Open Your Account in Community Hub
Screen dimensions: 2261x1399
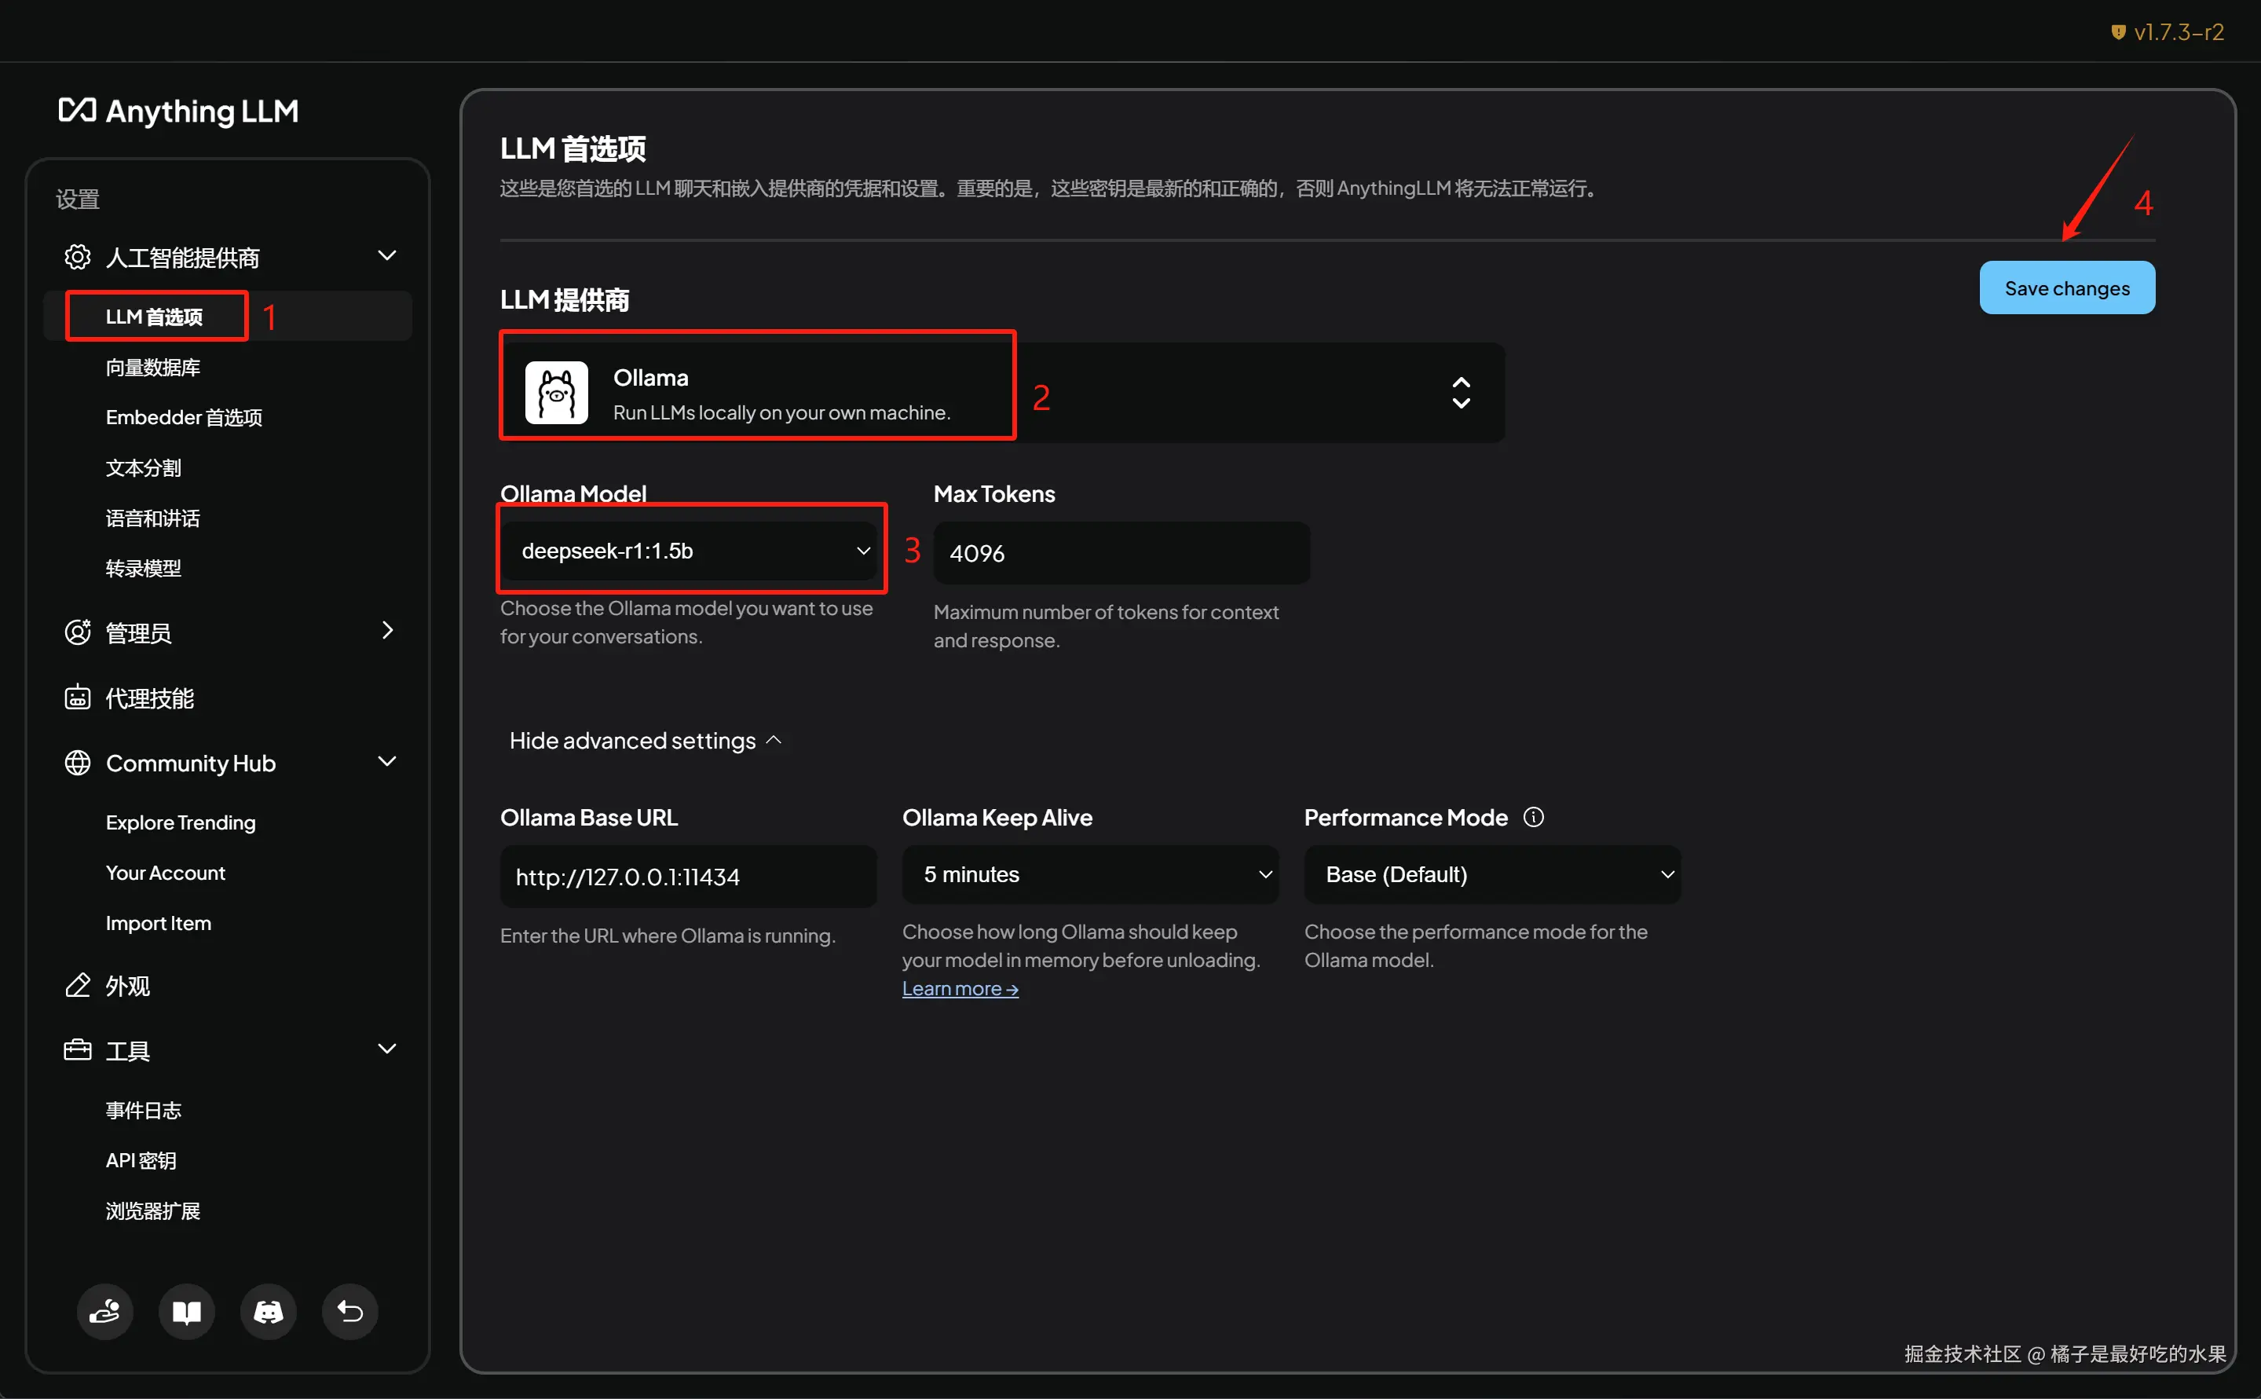pyautogui.click(x=166, y=873)
